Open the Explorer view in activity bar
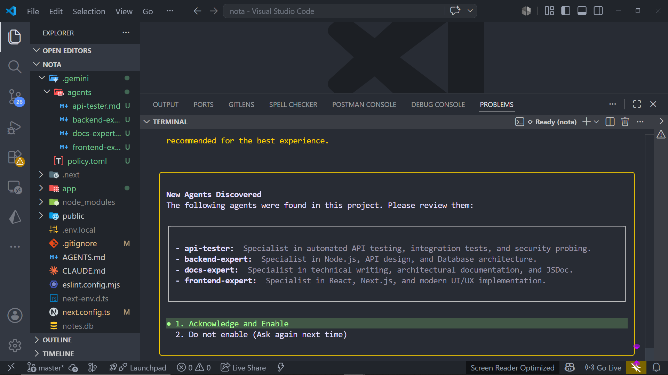Screen dimensions: 668x375 point(15,37)
